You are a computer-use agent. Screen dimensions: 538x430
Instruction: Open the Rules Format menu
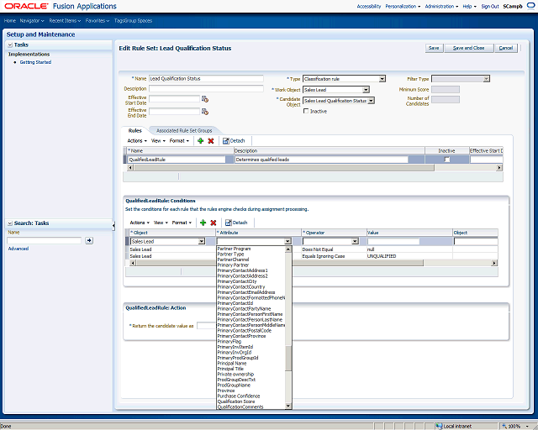[179, 140]
